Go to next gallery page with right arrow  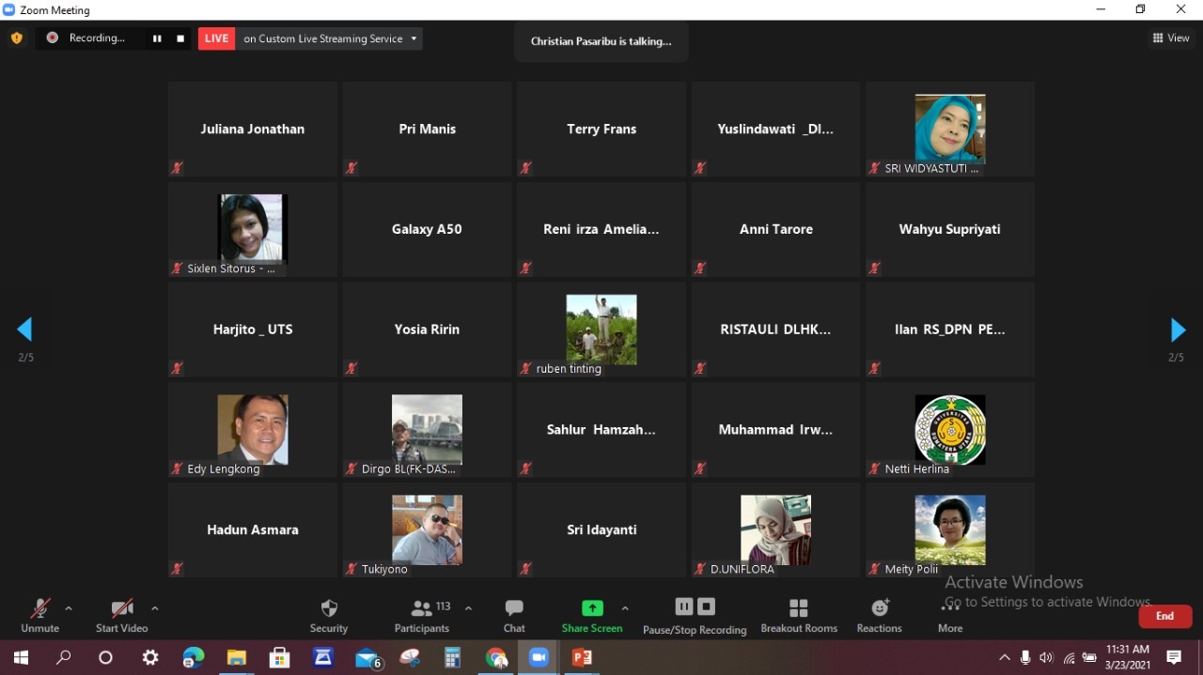pos(1177,330)
